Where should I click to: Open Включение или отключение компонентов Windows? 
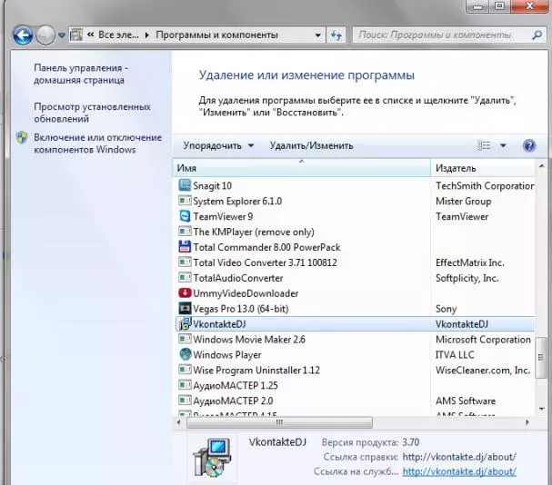pyautogui.click(x=98, y=144)
